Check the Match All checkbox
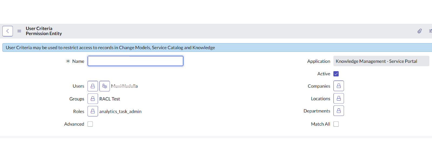 pyautogui.click(x=336, y=124)
